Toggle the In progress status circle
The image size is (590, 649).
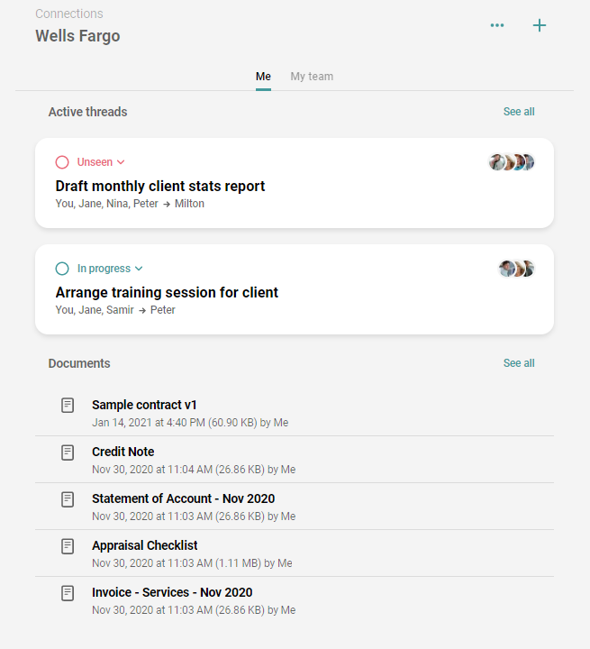(62, 269)
